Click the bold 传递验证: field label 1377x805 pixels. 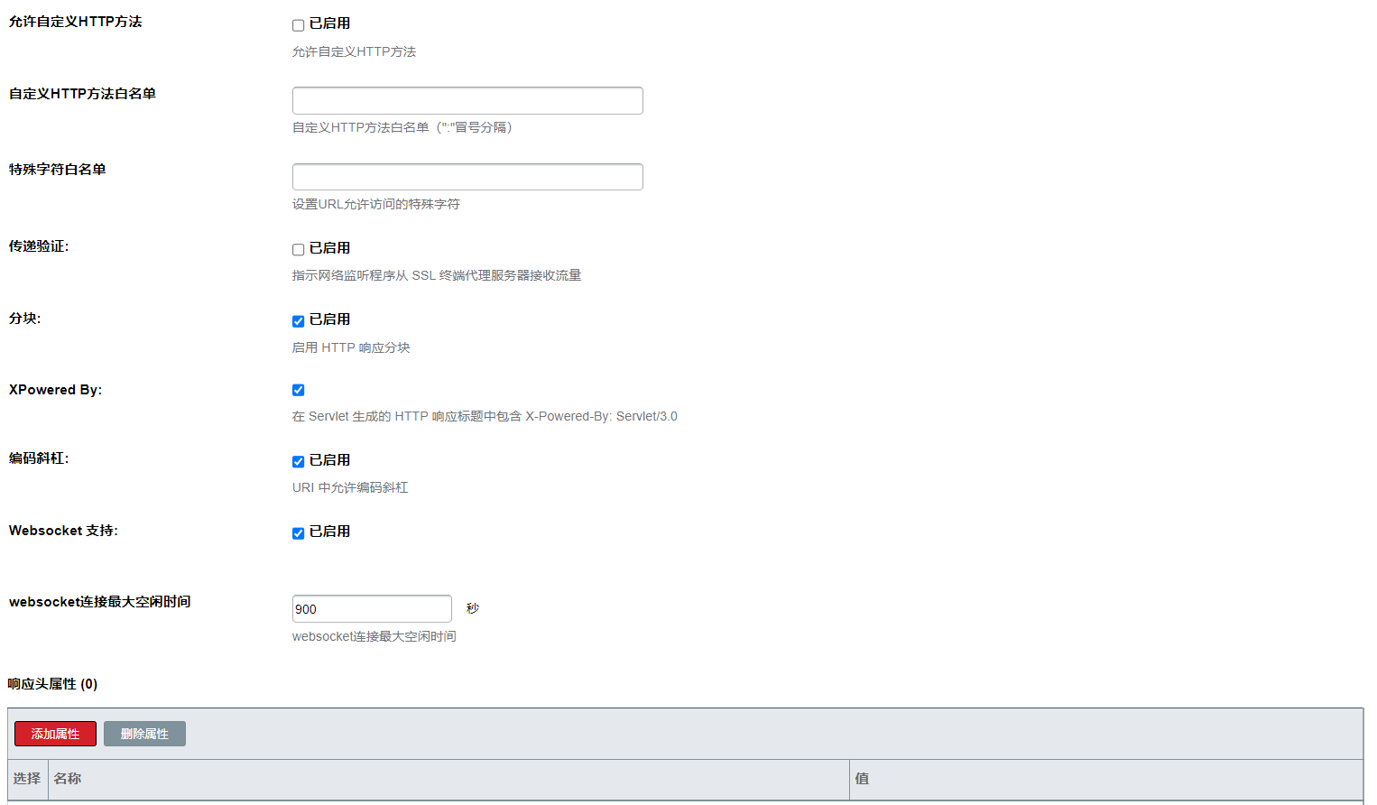coord(39,246)
